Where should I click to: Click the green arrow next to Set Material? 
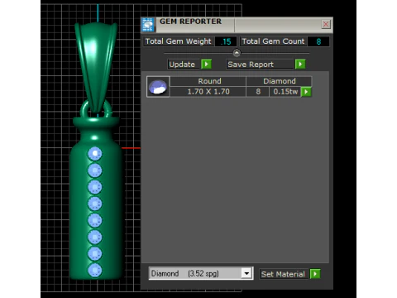tap(315, 274)
